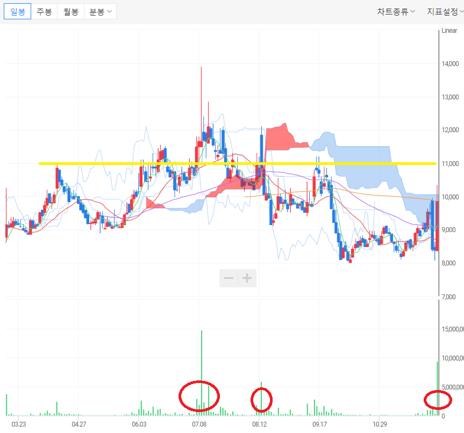
Task: Click the 04.27 date axis label
Action: click(79, 424)
